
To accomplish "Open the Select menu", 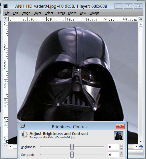I will (49, 13).
